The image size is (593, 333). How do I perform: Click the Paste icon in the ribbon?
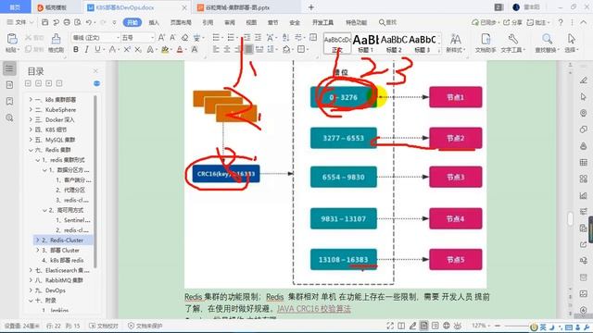(x=12, y=40)
